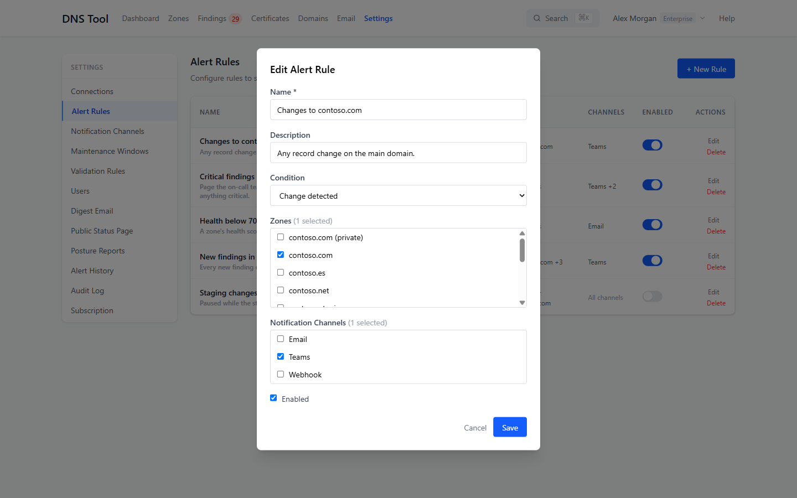The width and height of the screenshot is (797, 498).
Task: Open the Domains nav item
Action: [x=313, y=18]
